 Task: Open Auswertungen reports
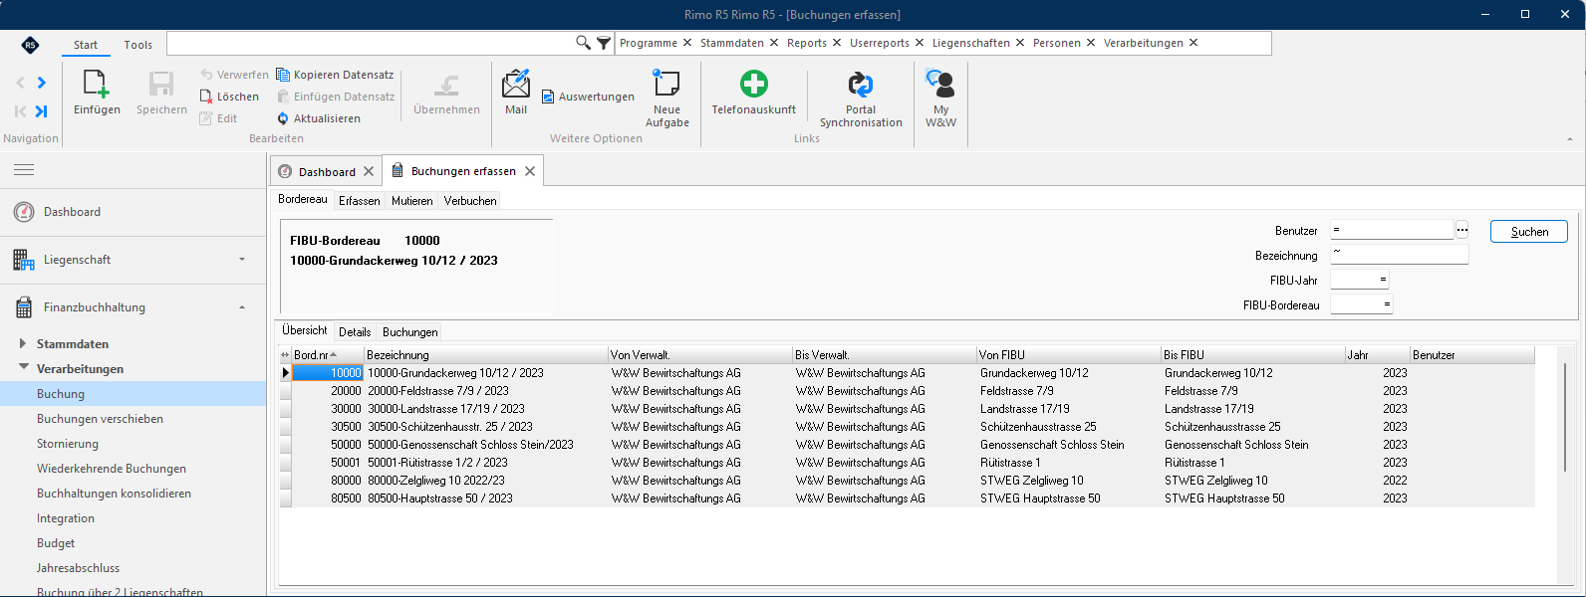click(x=588, y=97)
